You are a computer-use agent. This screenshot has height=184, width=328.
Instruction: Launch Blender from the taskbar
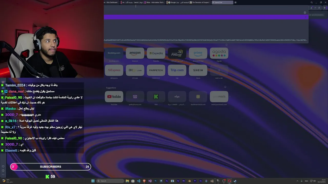point(189,181)
